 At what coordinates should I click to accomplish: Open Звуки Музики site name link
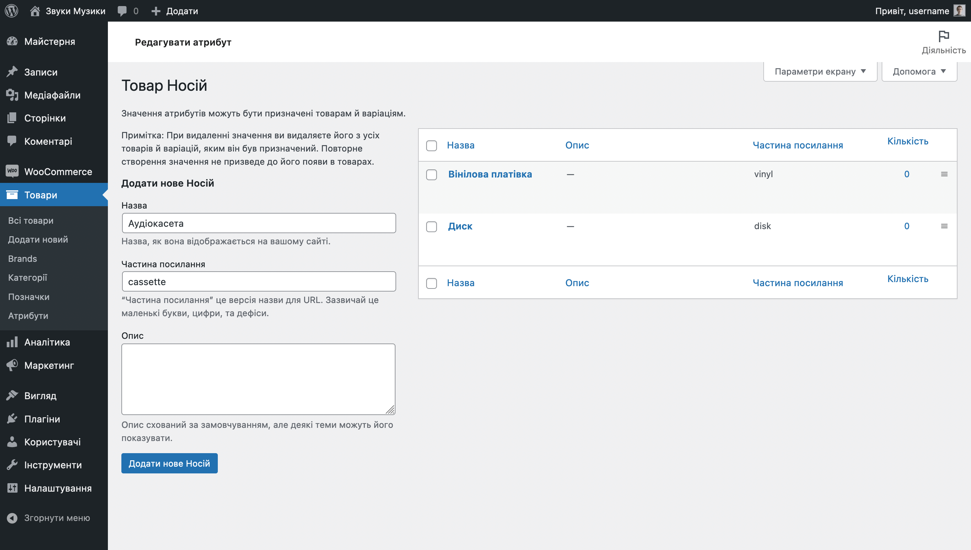76,11
